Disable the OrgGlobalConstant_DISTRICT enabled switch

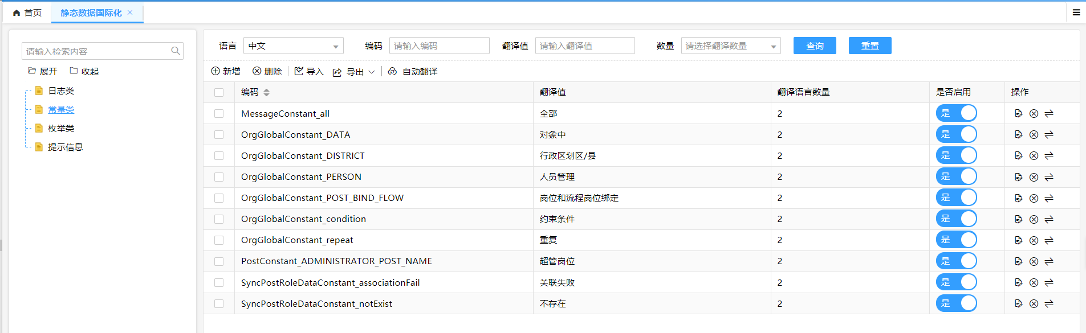click(x=956, y=155)
